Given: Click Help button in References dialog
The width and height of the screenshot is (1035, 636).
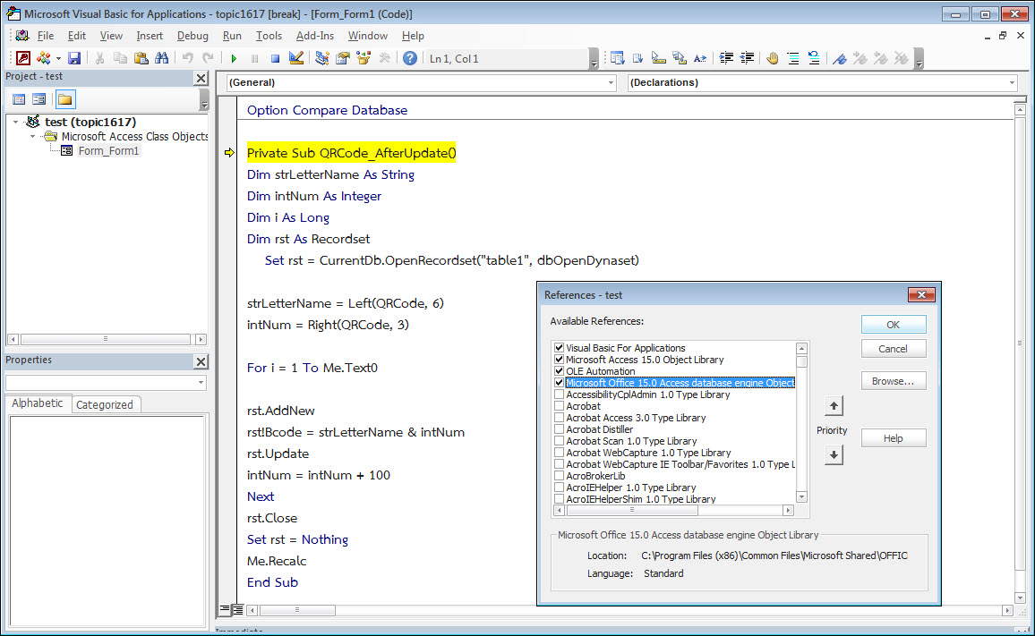Looking at the screenshot, I should tap(893, 438).
